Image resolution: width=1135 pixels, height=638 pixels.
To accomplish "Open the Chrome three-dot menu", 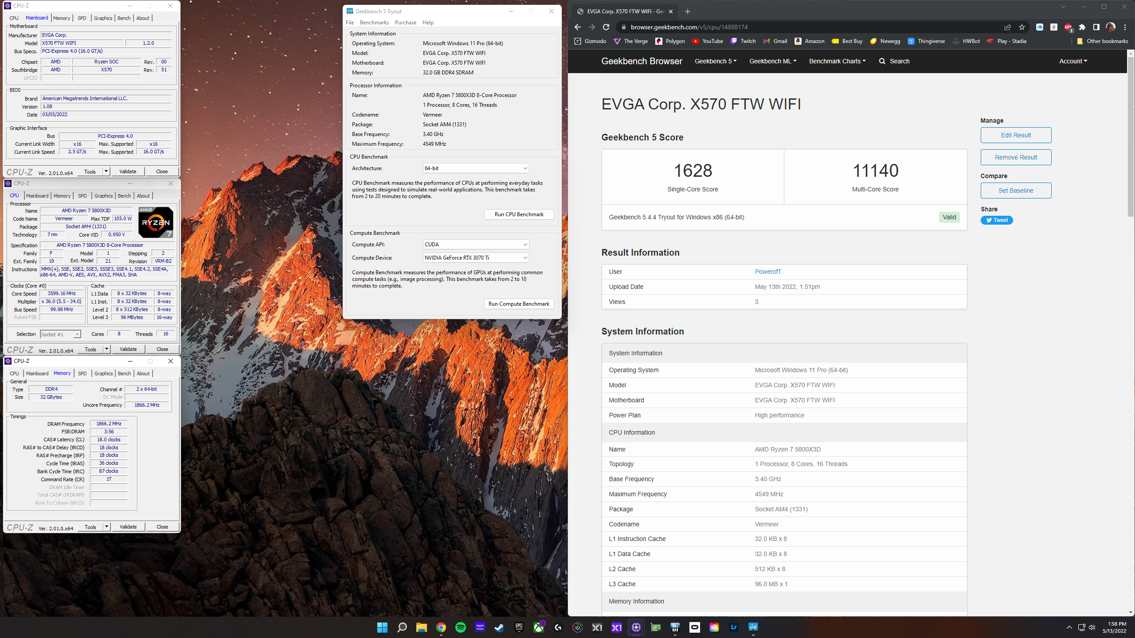I will [x=1125, y=27].
